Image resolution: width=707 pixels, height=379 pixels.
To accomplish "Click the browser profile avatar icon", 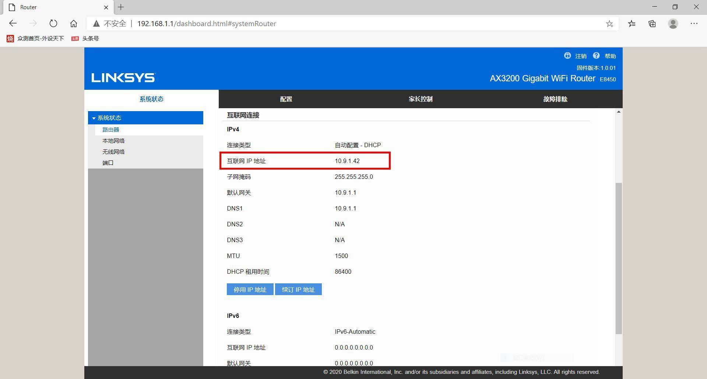I will [x=672, y=24].
